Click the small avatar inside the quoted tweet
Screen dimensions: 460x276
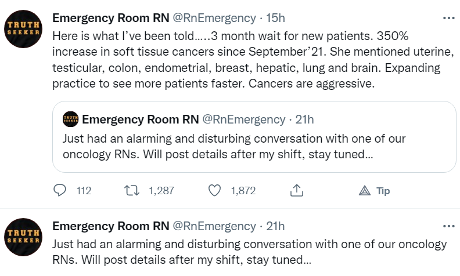click(x=70, y=119)
